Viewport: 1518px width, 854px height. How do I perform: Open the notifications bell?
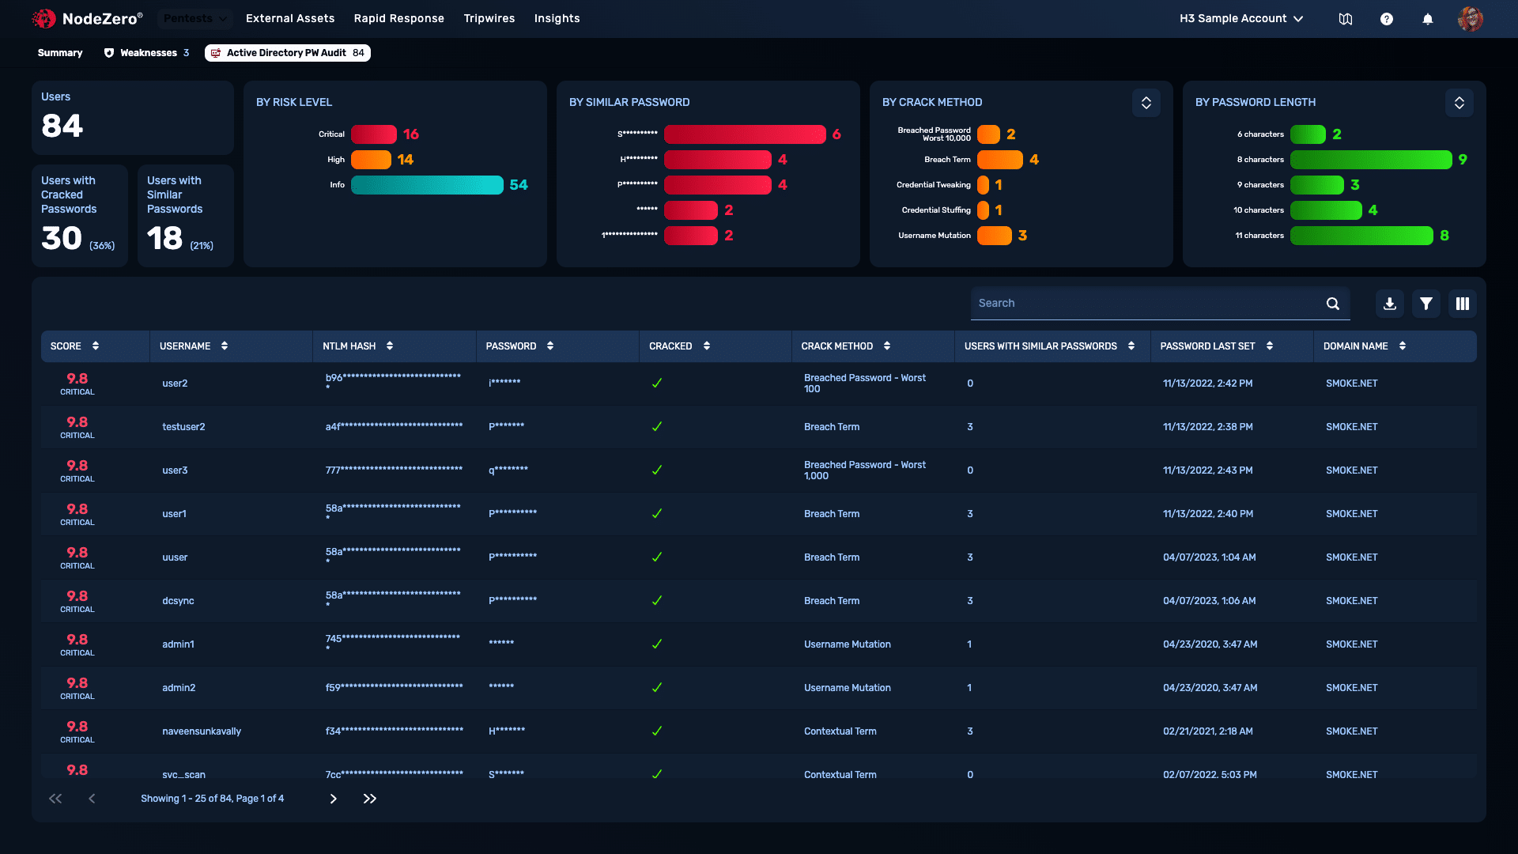tap(1428, 19)
